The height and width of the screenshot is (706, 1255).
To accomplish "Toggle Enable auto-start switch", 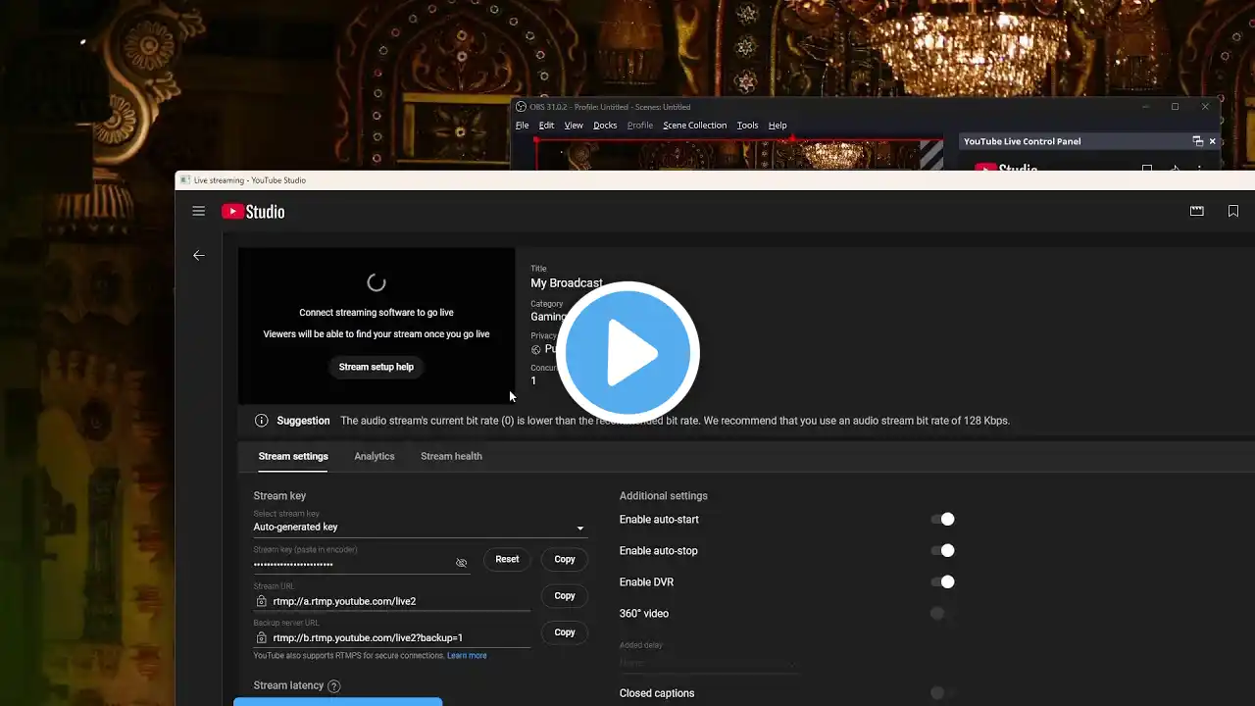I will tap(942, 519).
